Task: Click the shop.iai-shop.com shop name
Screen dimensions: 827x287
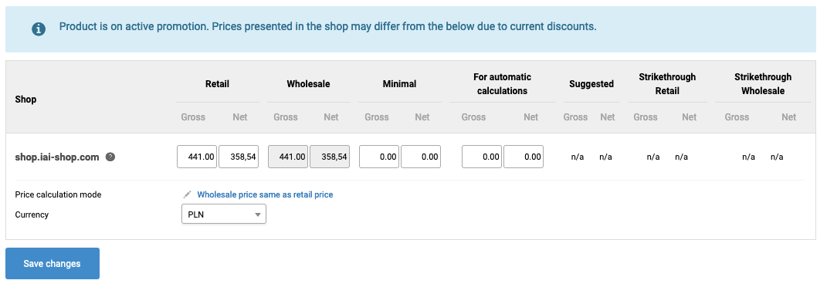Action: pos(57,157)
